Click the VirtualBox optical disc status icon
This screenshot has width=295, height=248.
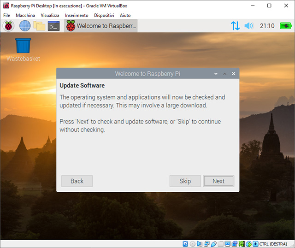click(193, 243)
